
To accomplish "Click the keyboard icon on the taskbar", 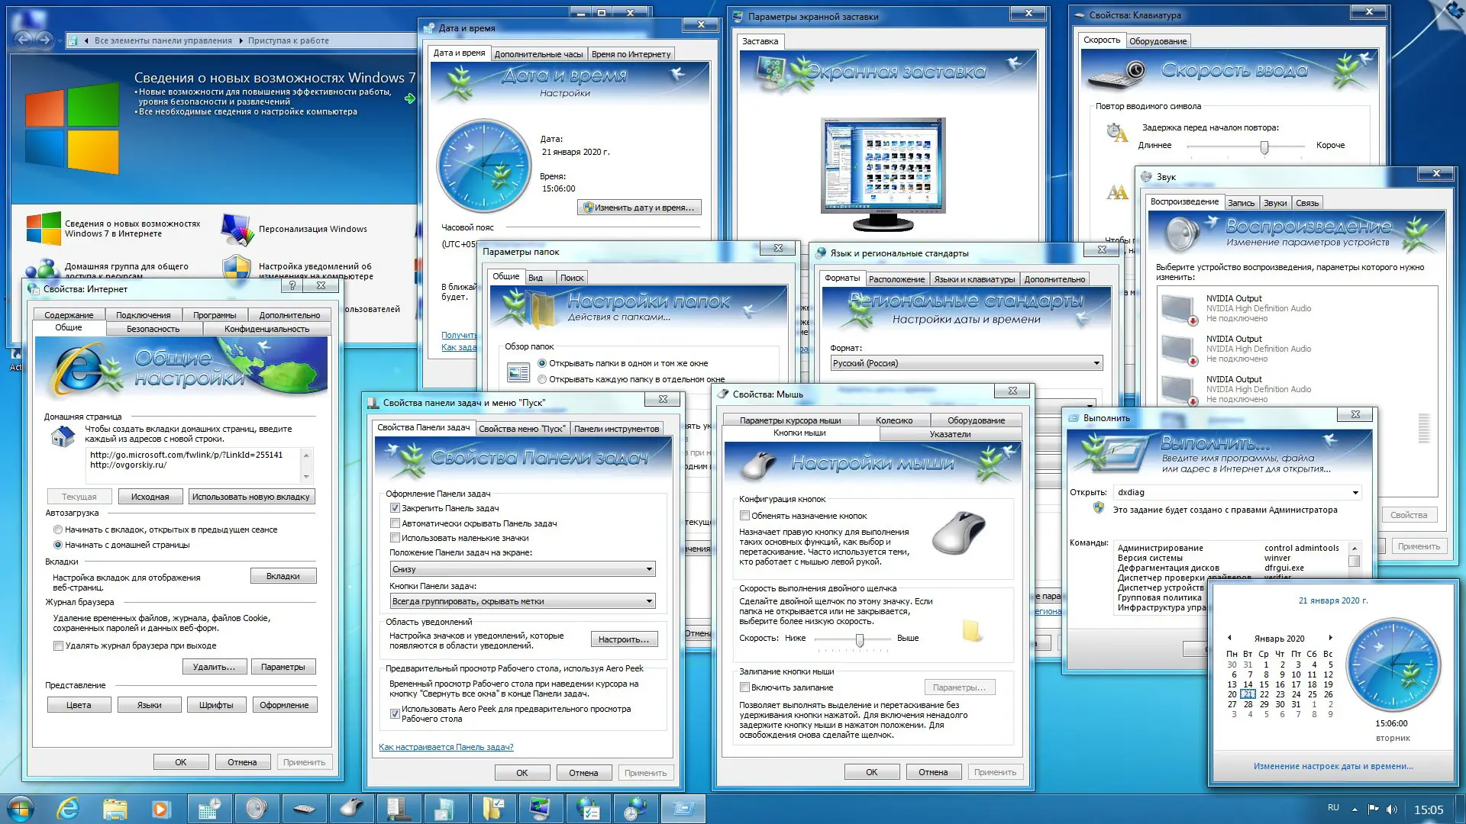I will pos(304,808).
